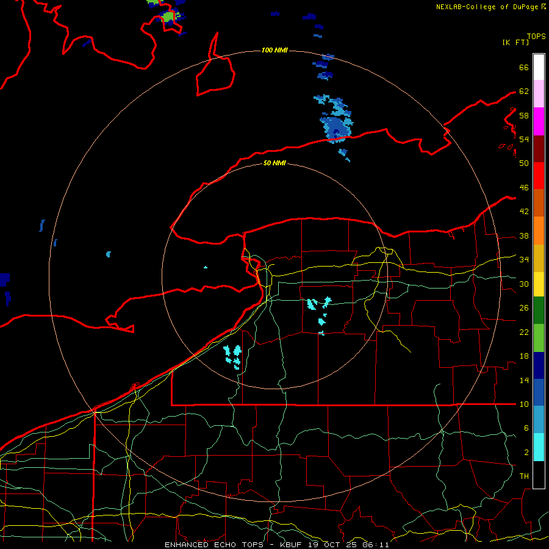Select the dark green legend swatch
The image size is (549, 549).
click(x=539, y=310)
